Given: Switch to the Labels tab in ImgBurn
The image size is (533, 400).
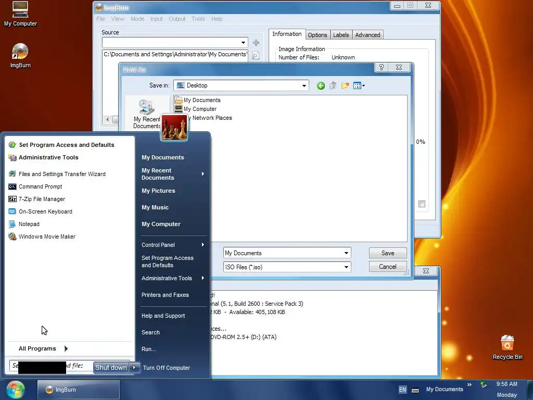Looking at the screenshot, I should (341, 35).
